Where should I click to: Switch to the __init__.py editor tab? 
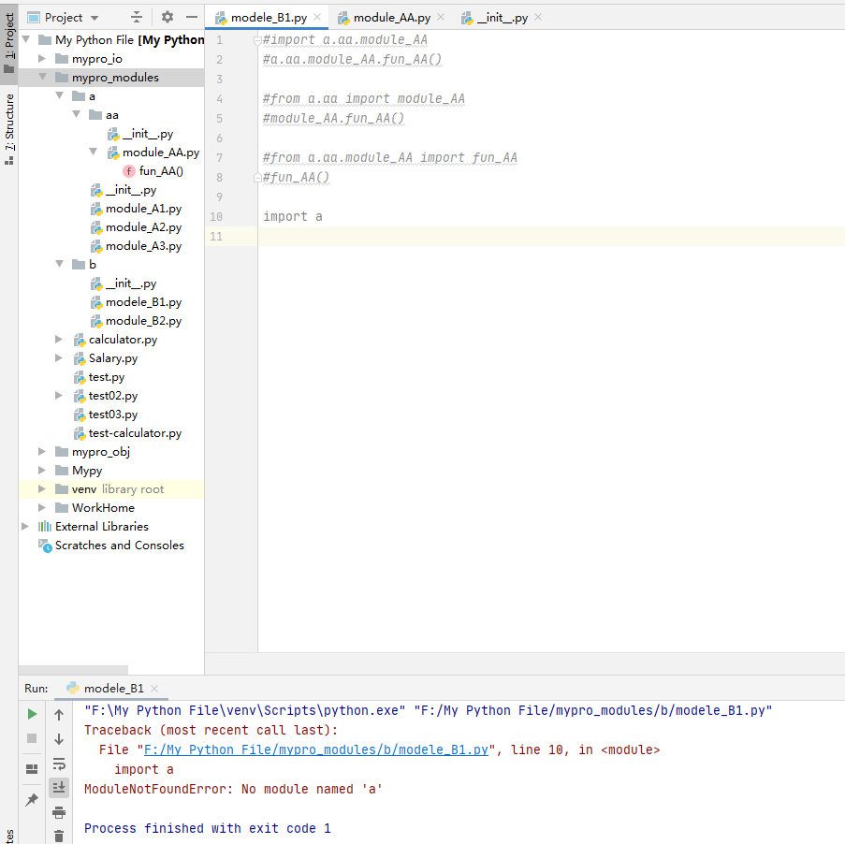click(x=503, y=18)
